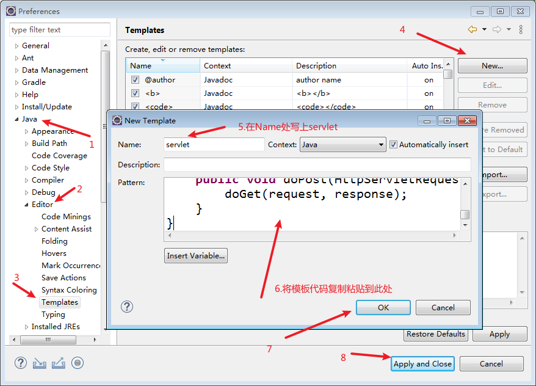
Task: Click the 'author name' description cell
Action: pos(319,80)
